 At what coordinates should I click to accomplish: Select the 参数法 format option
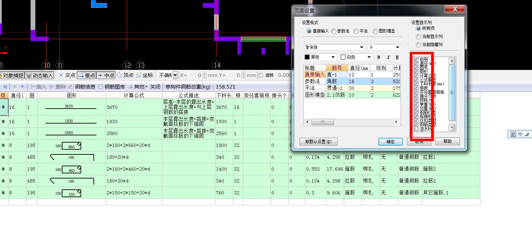pos(340,31)
